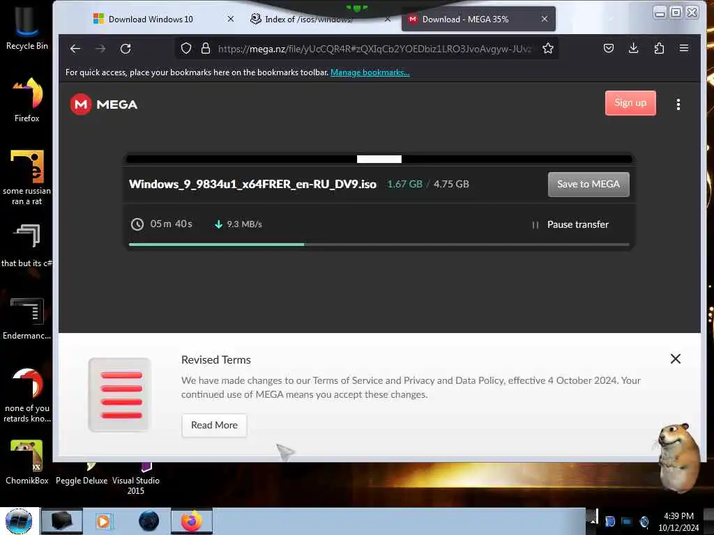The width and height of the screenshot is (714, 535).
Task: Bookmark this page with the star icon
Action: point(548,49)
